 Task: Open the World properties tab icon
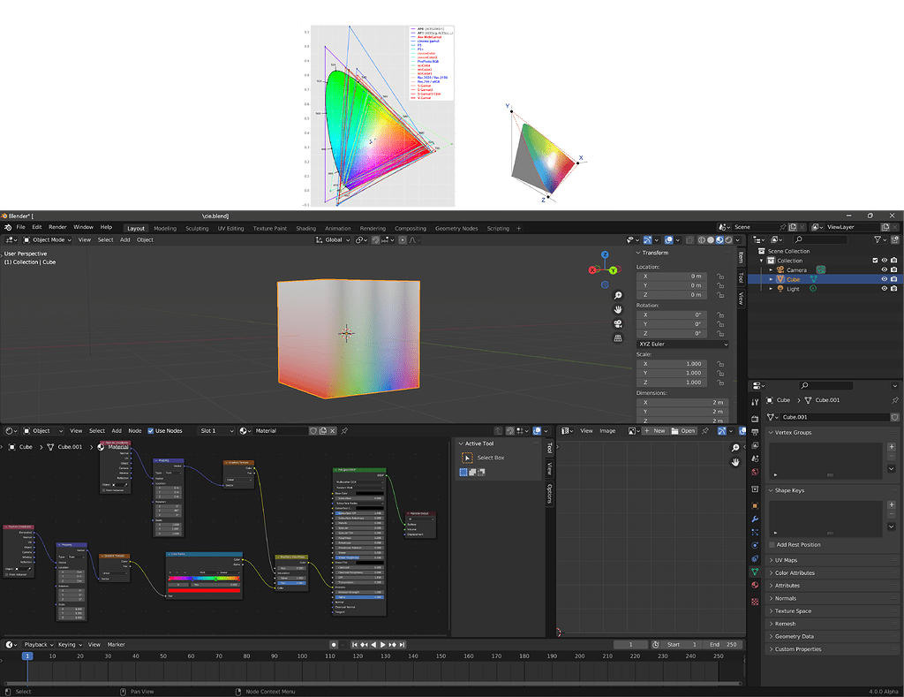[x=755, y=472]
